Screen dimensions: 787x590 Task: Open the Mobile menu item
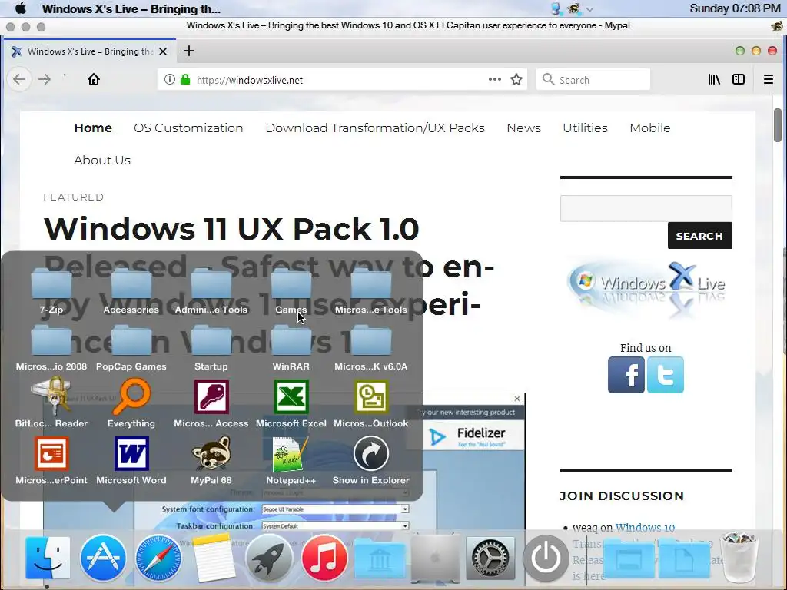pyautogui.click(x=650, y=128)
